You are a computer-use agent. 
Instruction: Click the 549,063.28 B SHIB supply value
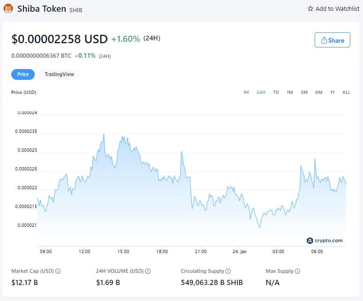[212, 283]
